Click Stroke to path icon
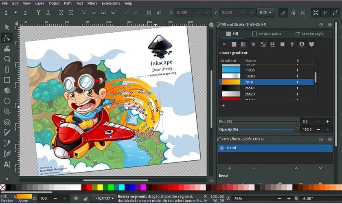 tap(159, 13)
